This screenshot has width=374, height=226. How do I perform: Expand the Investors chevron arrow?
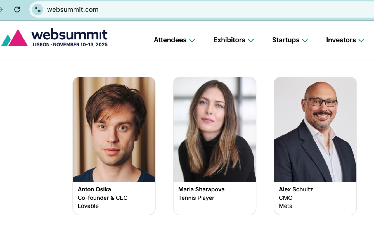pyautogui.click(x=361, y=40)
